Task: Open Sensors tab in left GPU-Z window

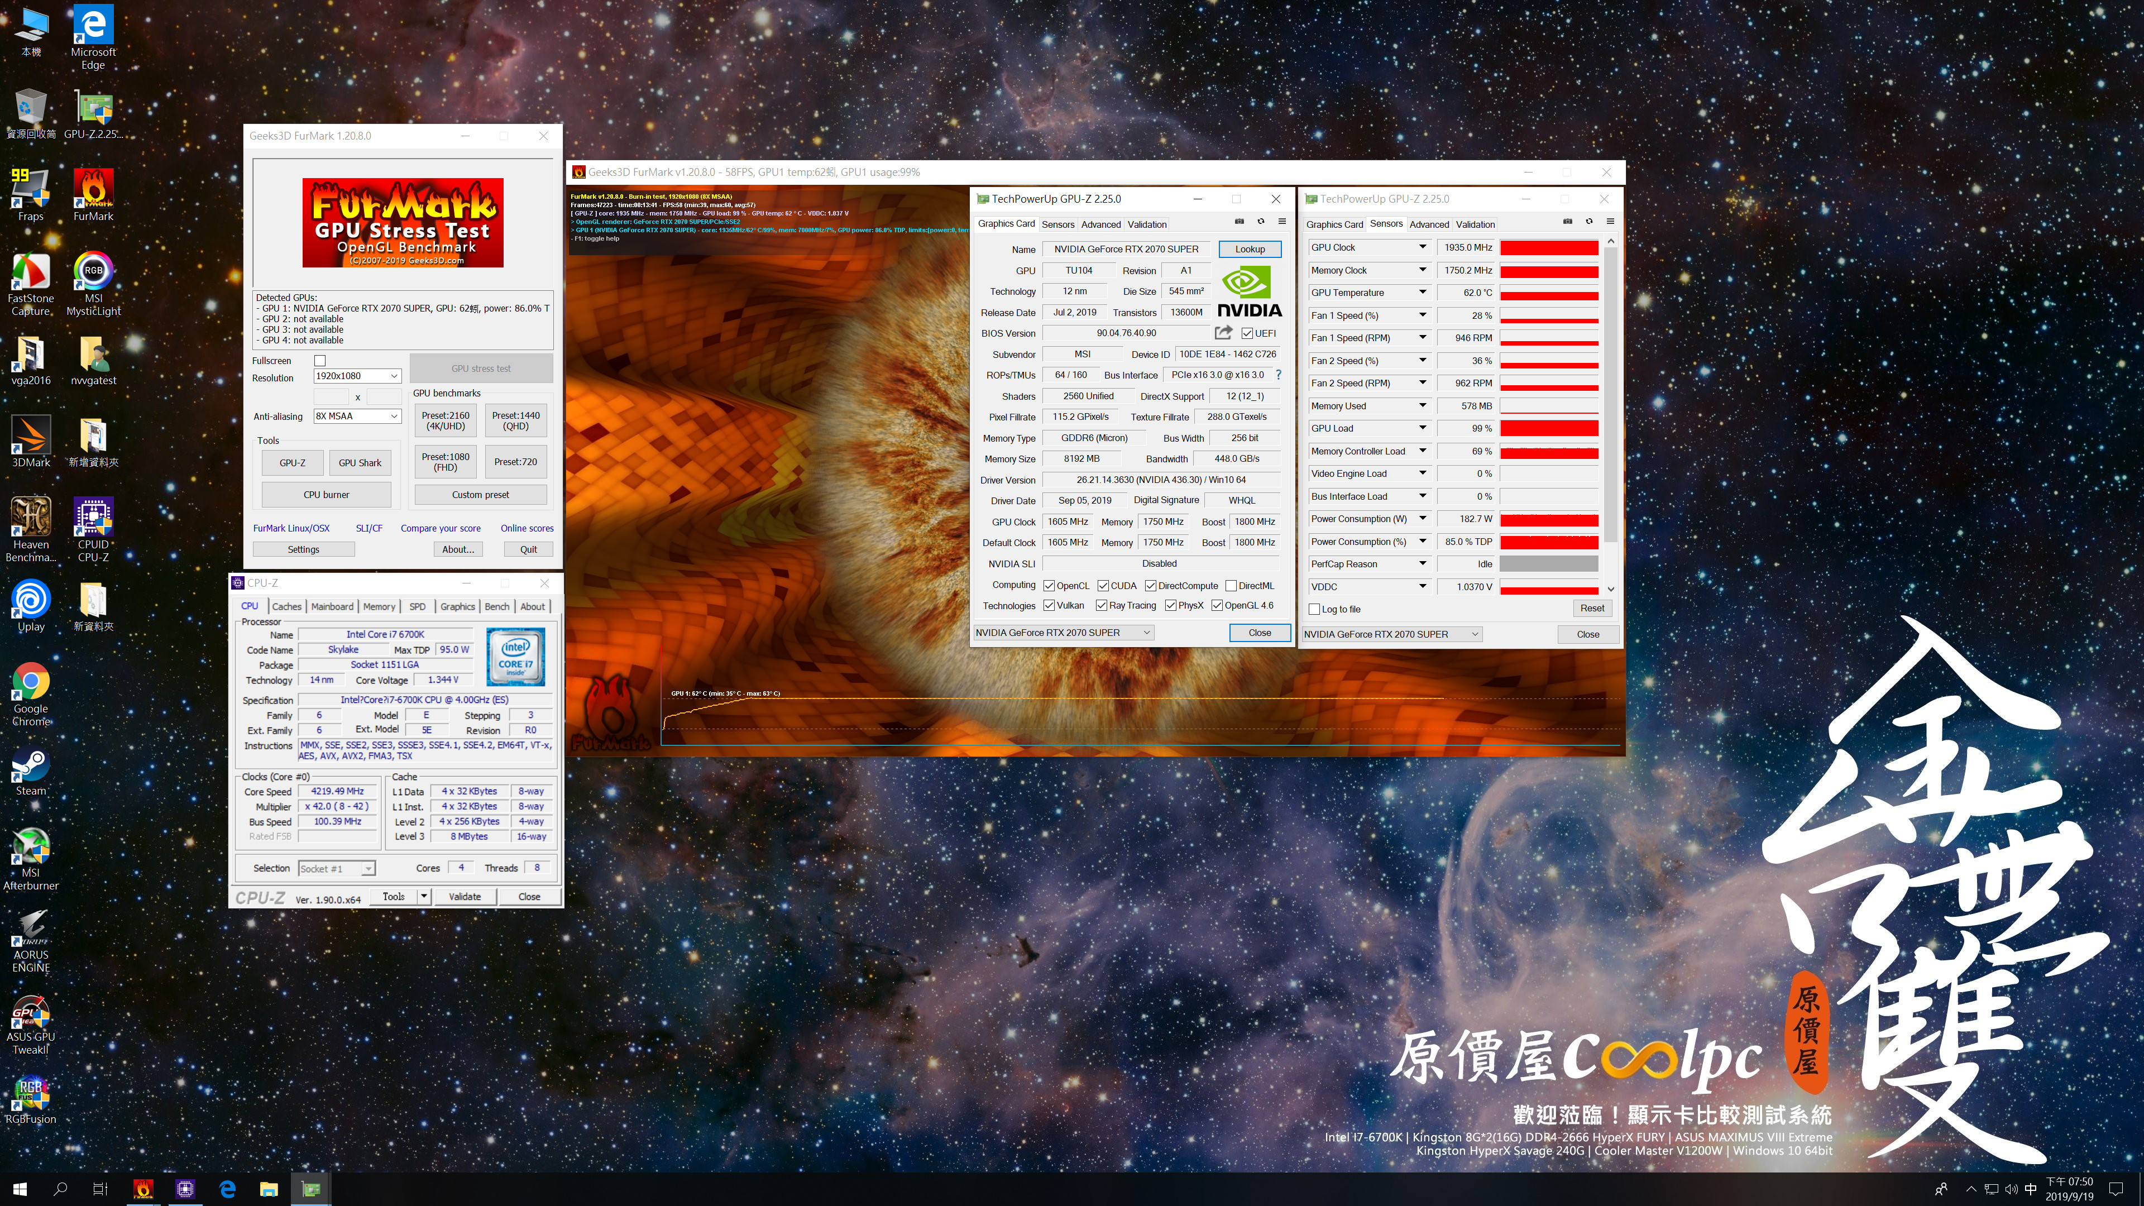Action: tap(1058, 224)
